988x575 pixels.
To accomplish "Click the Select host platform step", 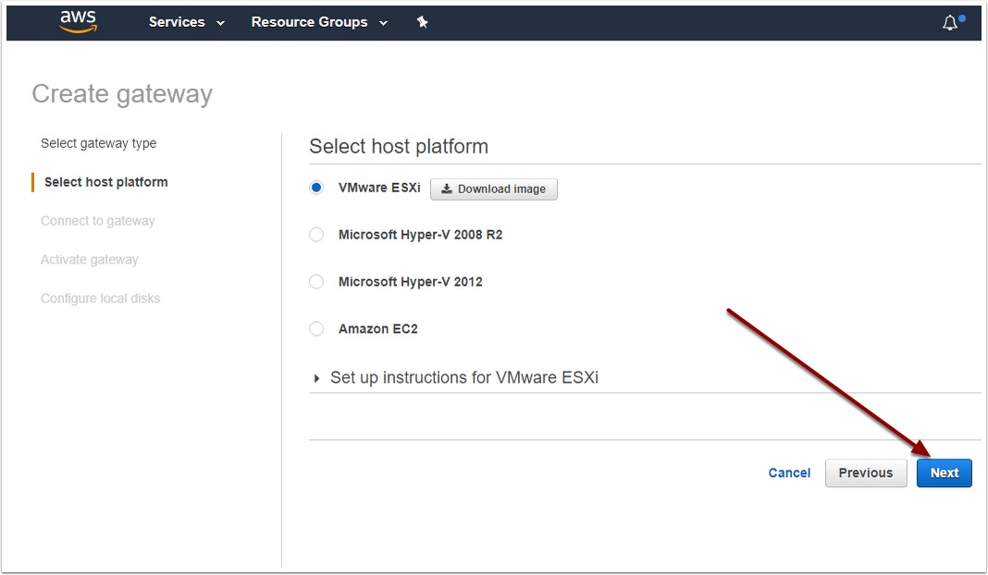I will (105, 182).
